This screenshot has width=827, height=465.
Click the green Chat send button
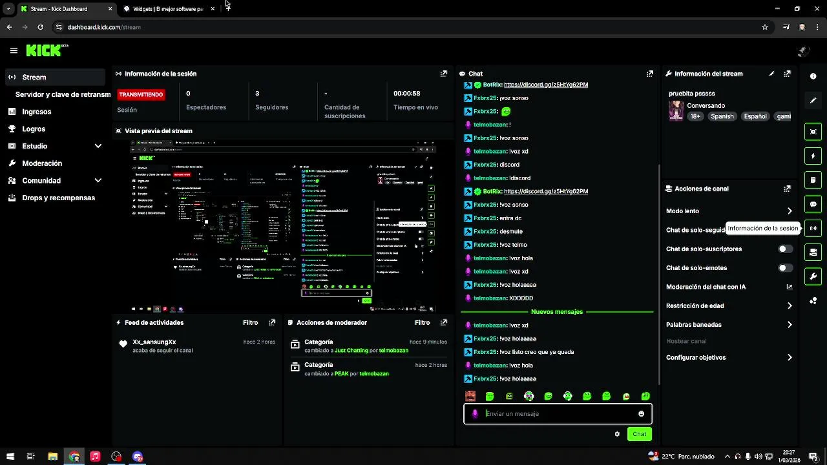coord(639,434)
